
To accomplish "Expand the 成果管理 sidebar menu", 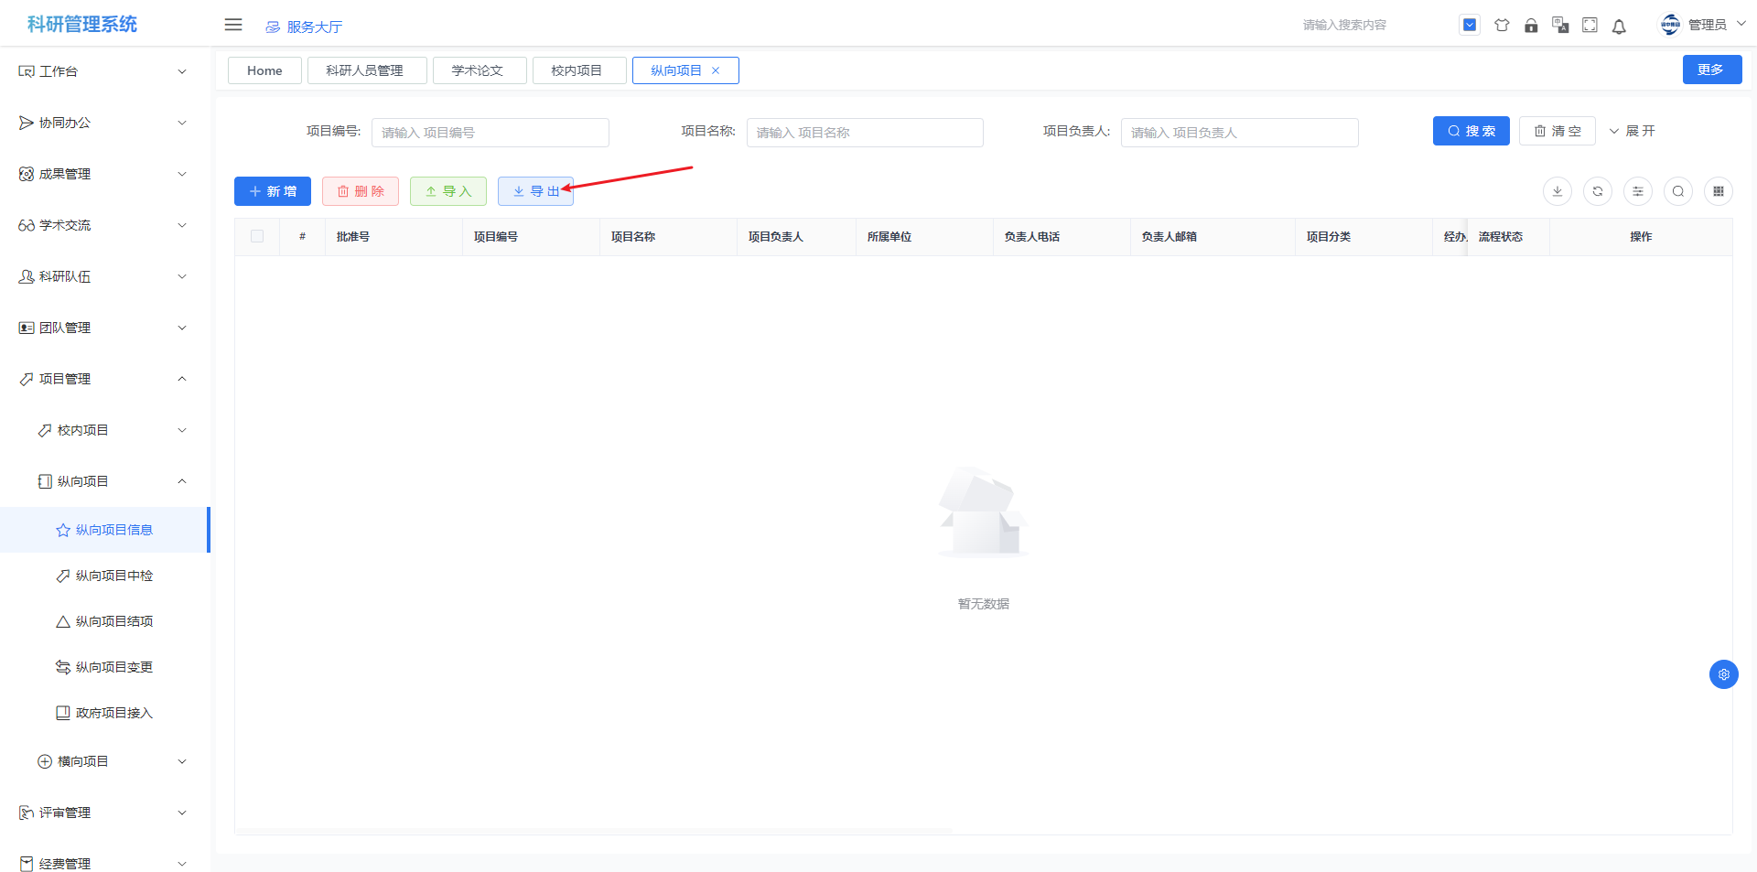I will 102,174.
